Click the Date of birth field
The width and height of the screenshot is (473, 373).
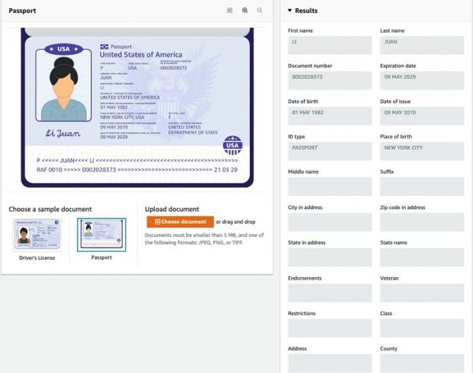(330, 116)
